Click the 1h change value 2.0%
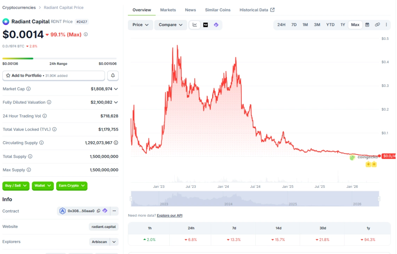This screenshot has width=397, height=254. tap(149, 240)
